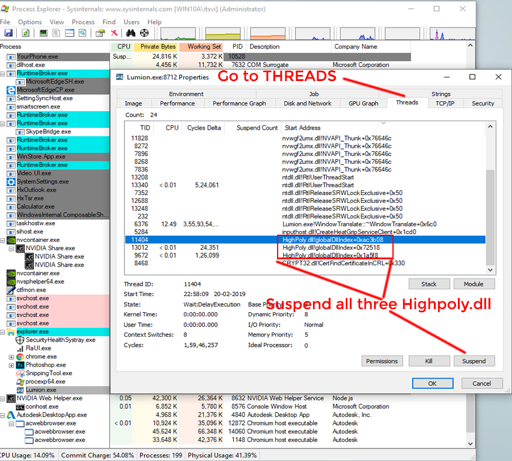Switch to the Performance Graph tab
This screenshot has width=512, height=461.
click(x=239, y=103)
